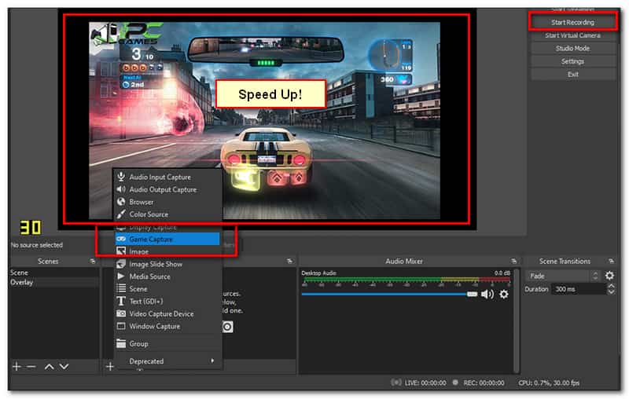629x399 pixels.
Task: Pop out the Sources dock
Action: (x=289, y=261)
